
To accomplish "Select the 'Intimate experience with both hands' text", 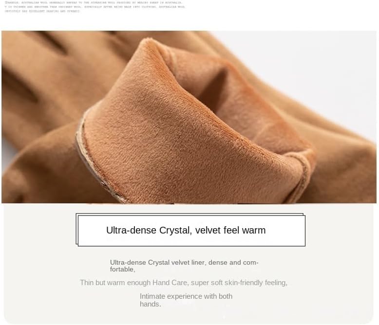I will pyautogui.click(x=186, y=300).
